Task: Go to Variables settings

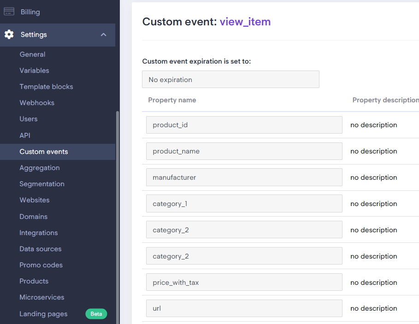Action: (x=34, y=71)
